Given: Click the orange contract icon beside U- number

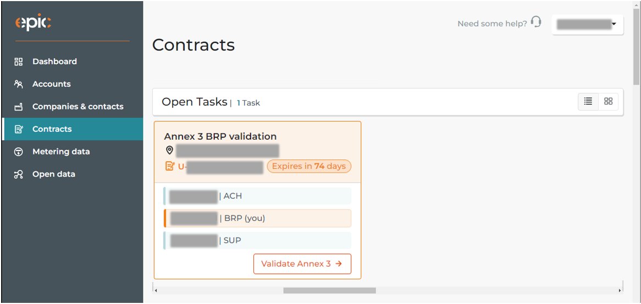Looking at the screenshot, I should pyautogui.click(x=170, y=167).
